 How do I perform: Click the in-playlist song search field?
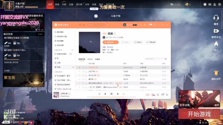coord(154,59)
